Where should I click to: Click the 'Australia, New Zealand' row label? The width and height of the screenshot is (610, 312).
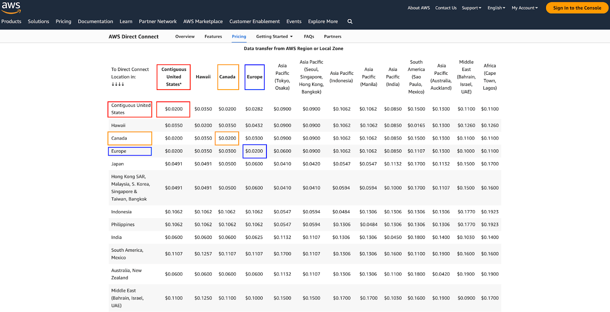(x=127, y=274)
